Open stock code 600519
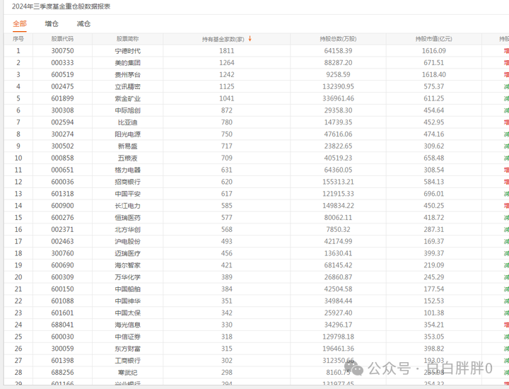This screenshot has width=509, height=389. click(x=62, y=75)
